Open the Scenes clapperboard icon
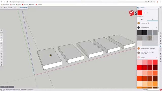162x91 pixels. (160, 54)
